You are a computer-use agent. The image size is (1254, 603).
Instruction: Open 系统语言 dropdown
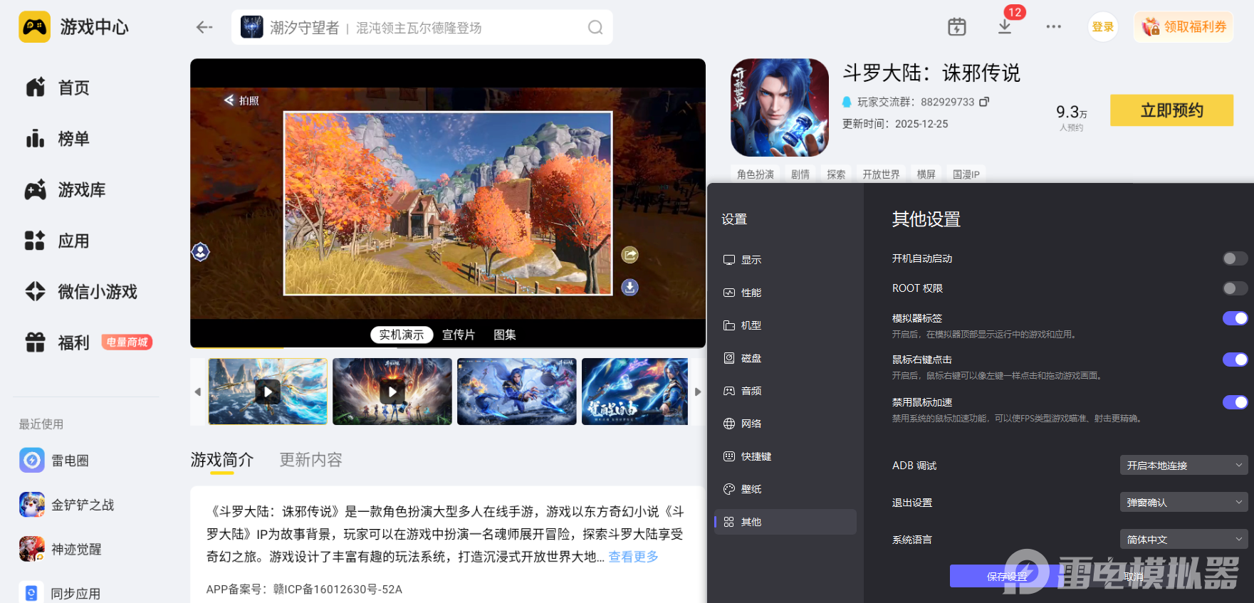tap(1184, 540)
